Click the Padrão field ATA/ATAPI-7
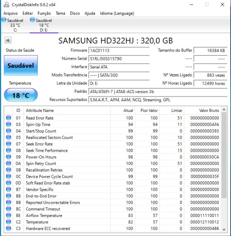Image resolution: width=231 pixels, height=236 pixels. (x=158, y=92)
